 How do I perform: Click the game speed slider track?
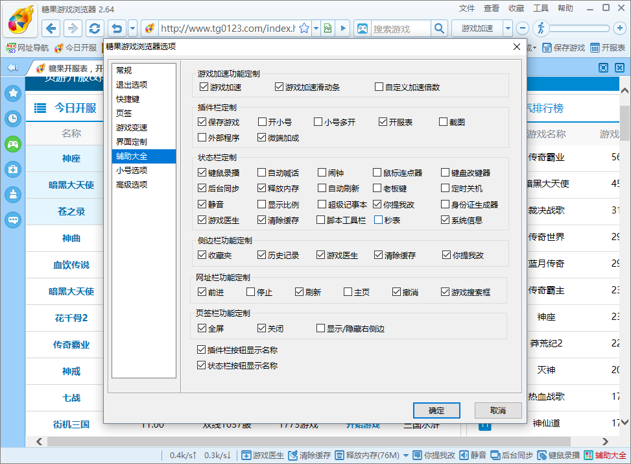[580, 28]
